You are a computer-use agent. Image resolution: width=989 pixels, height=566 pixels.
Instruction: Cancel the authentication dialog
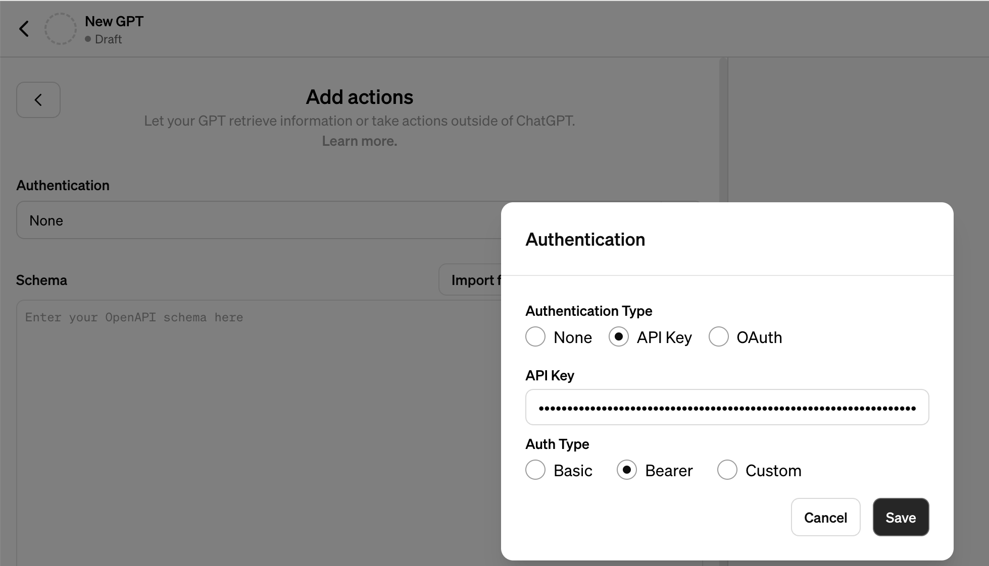(x=825, y=517)
